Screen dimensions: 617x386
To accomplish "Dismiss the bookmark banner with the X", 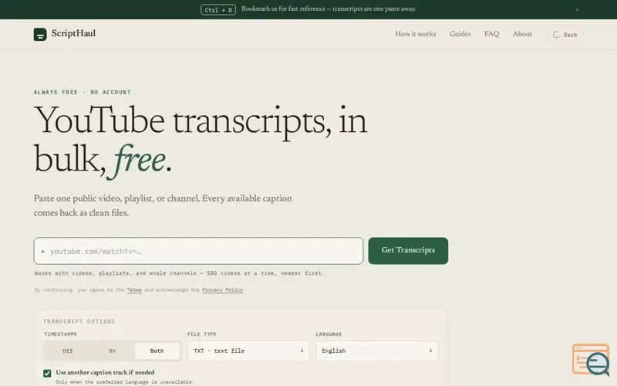I will tap(577, 10).
